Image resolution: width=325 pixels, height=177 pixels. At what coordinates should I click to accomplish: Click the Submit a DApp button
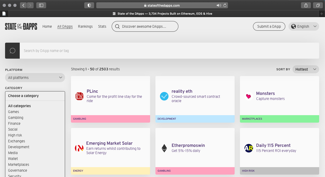[269, 26]
